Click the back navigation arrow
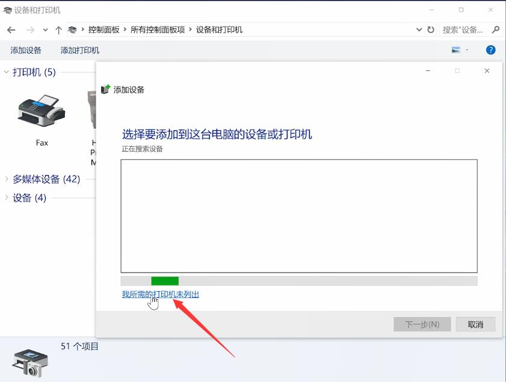This screenshot has width=506, height=382. (x=10, y=29)
